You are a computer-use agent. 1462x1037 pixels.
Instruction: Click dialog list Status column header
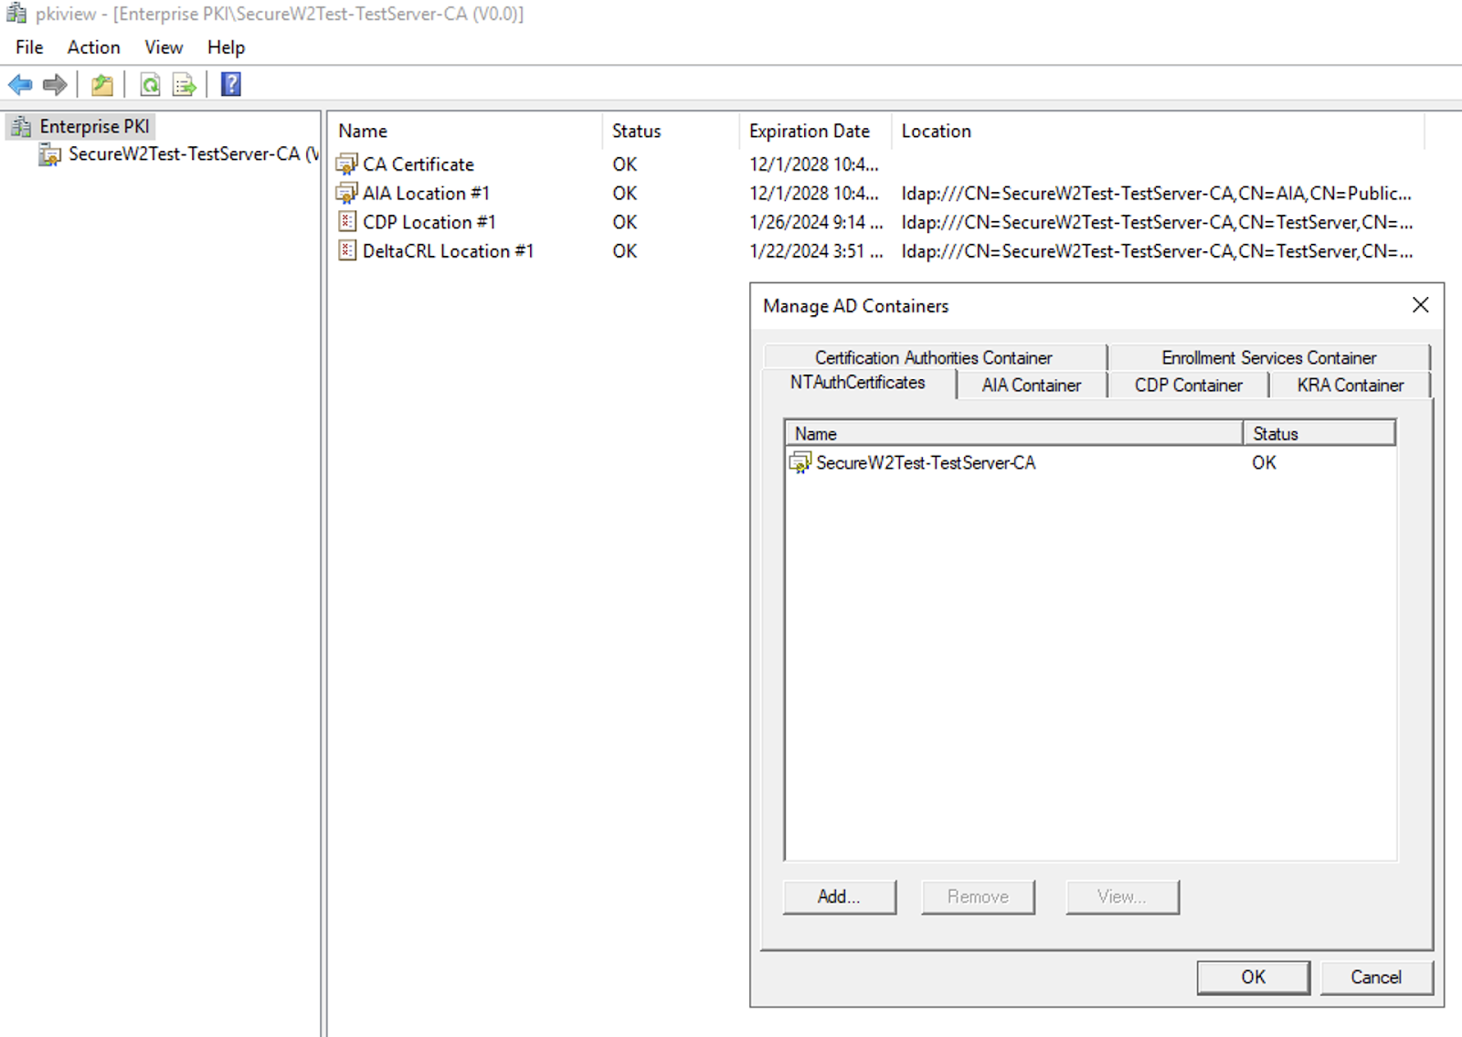click(x=1319, y=434)
